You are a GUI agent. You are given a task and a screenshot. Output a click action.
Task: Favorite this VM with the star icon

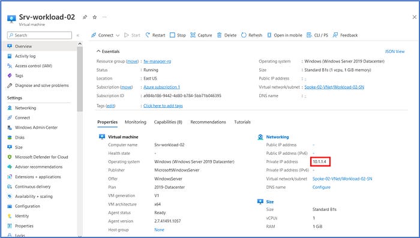pyautogui.click(x=95, y=17)
